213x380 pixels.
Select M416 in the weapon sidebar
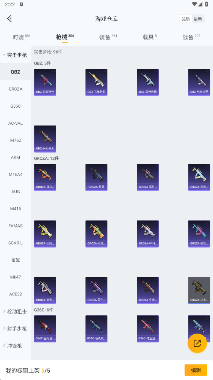click(x=16, y=209)
